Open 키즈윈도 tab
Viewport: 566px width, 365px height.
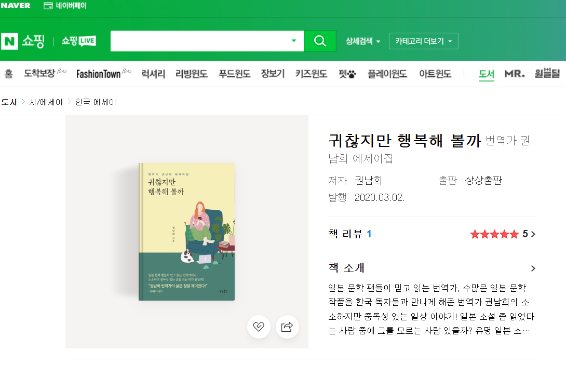tap(311, 74)
